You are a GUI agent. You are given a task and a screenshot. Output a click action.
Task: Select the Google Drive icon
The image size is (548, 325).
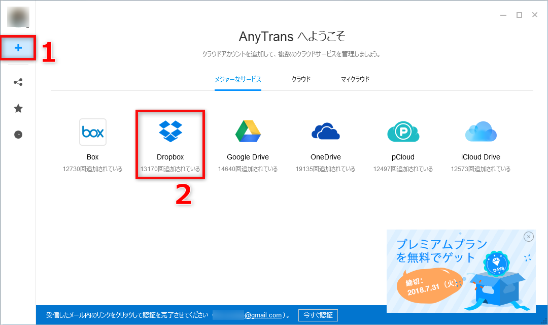pyautogui.click(x=248, y=131)
